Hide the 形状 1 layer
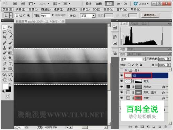 point(121,98)
